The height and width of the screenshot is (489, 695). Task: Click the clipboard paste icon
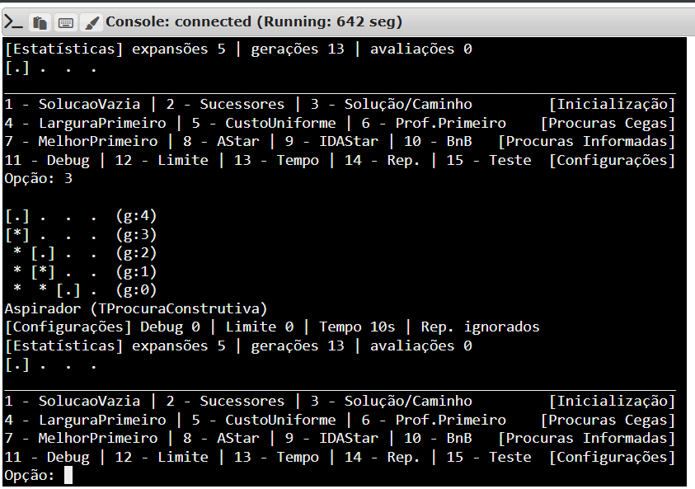coord(39,22)
